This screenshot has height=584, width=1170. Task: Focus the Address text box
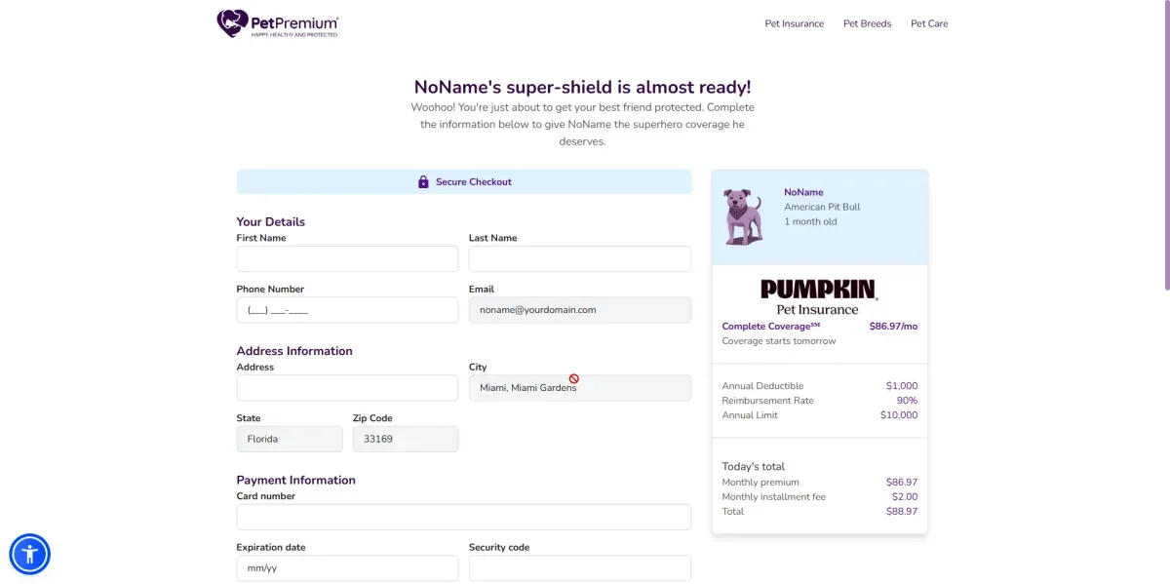pos(347,388)
